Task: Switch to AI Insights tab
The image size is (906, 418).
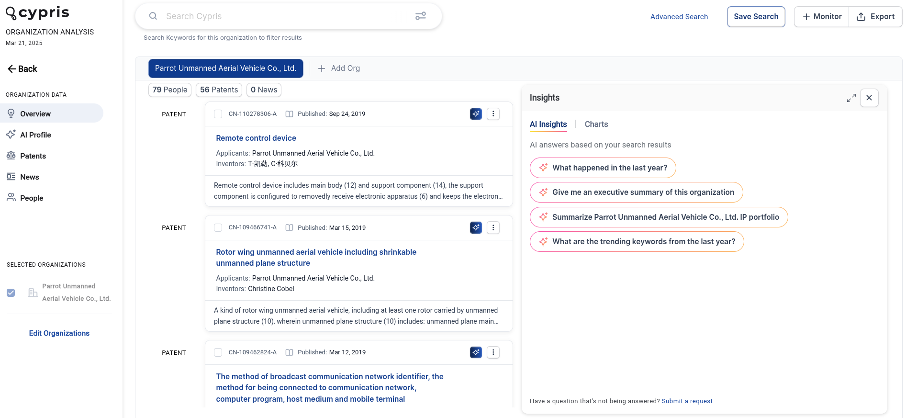Action: (548, 124)
